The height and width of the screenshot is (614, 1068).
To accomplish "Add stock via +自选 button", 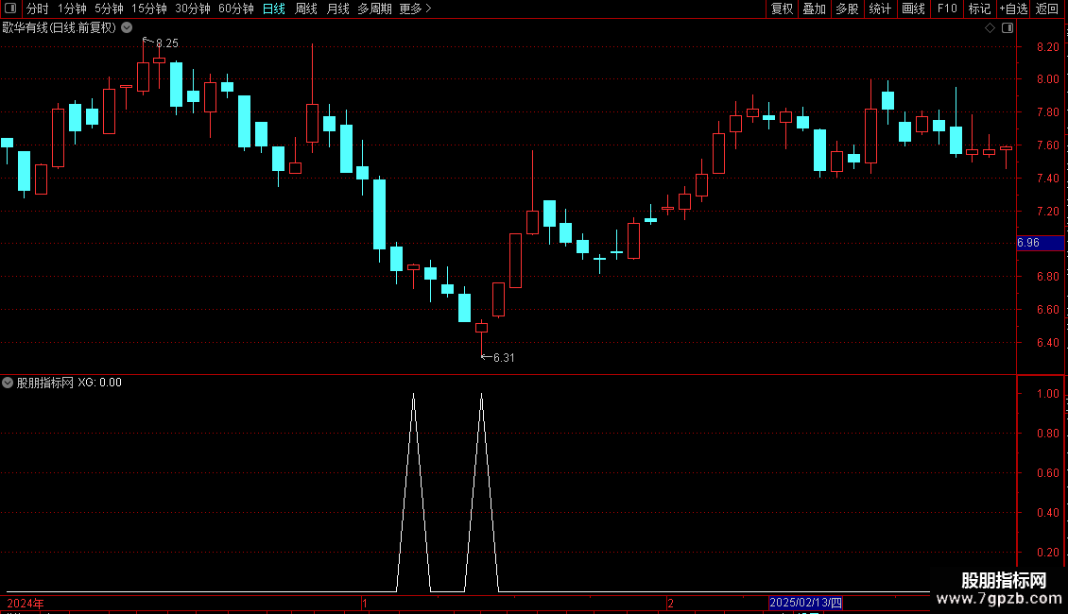I will (x=1013, y=9).
